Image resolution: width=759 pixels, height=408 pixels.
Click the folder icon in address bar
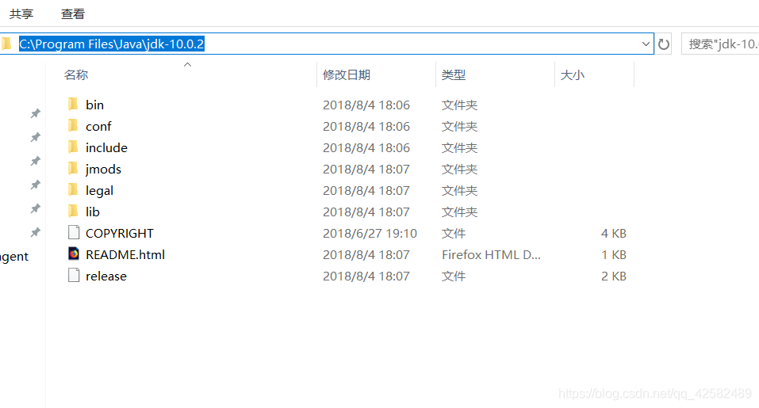6,44
